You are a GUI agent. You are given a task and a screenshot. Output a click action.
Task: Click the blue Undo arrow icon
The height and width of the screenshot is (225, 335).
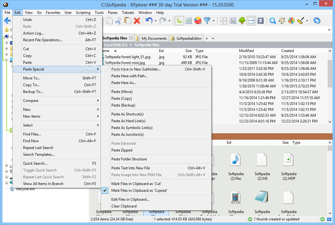coord(149,21)
